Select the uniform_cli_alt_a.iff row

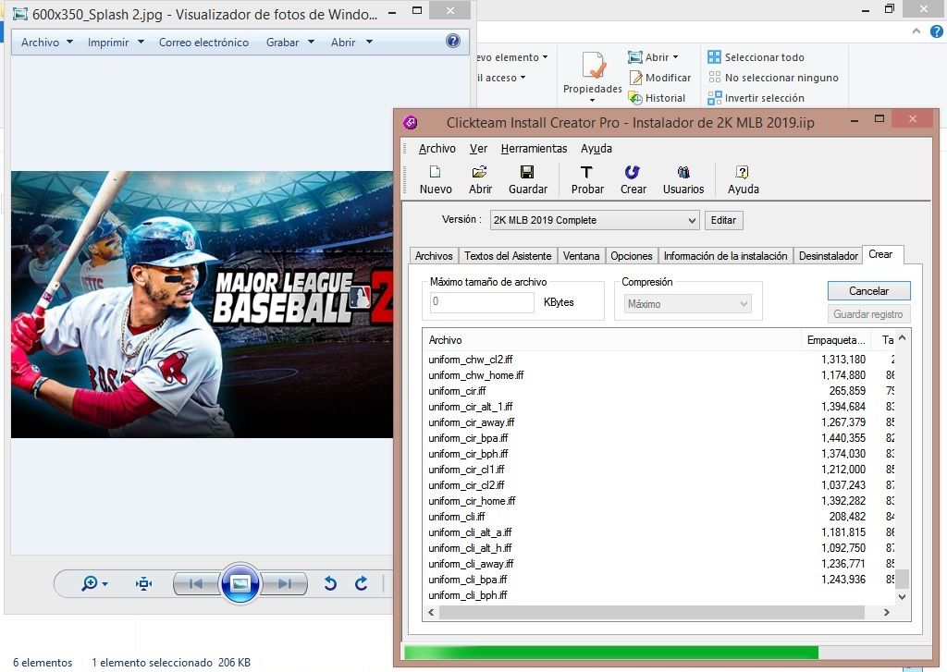tap(658, 531)
